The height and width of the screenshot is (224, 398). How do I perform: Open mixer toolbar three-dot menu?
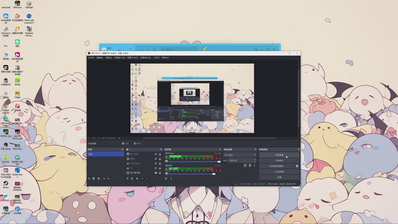[171, 179]
